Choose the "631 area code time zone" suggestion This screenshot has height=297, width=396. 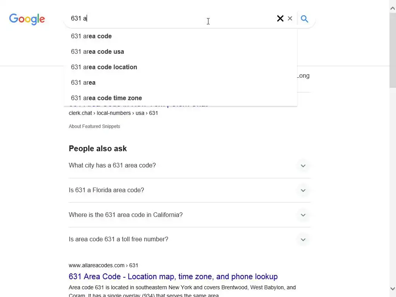tap(106, 98)
